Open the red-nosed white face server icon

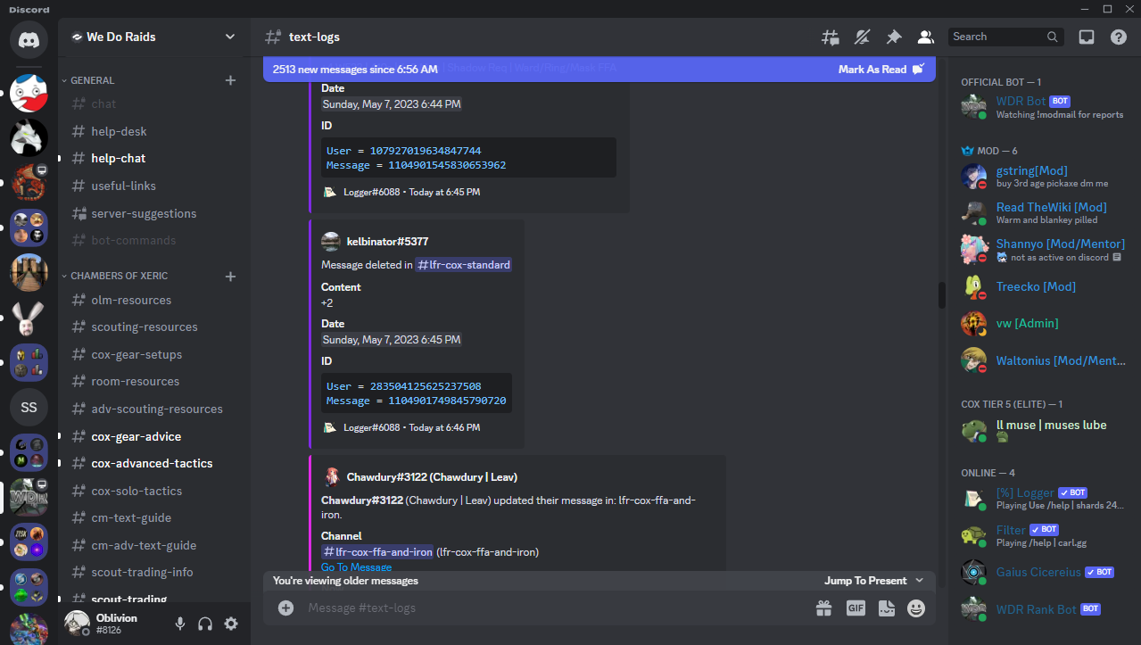point(29,93)
